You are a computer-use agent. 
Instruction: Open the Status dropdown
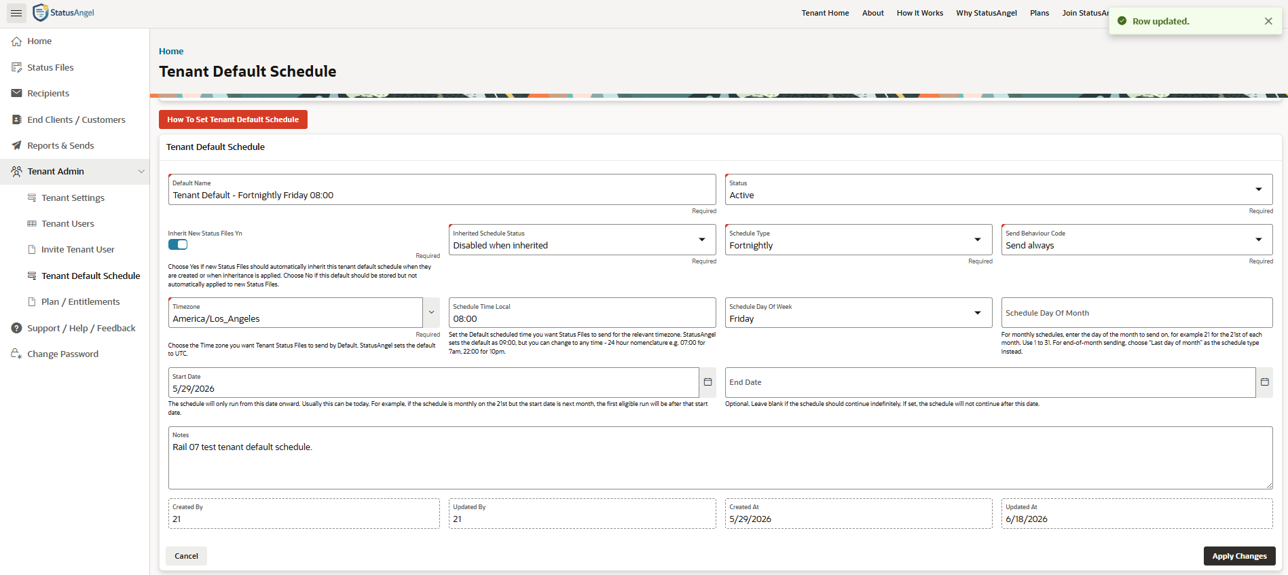[x=999, y=189]
